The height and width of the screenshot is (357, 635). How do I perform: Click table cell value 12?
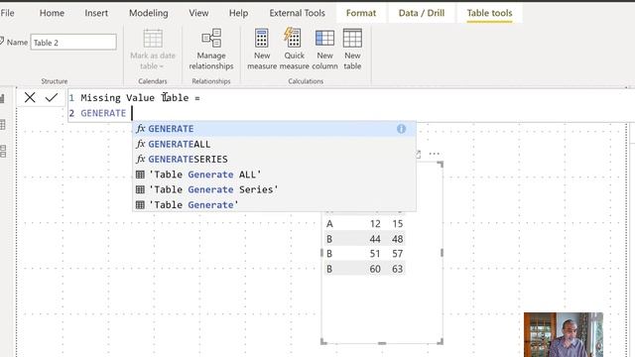(x=375, y=224)
